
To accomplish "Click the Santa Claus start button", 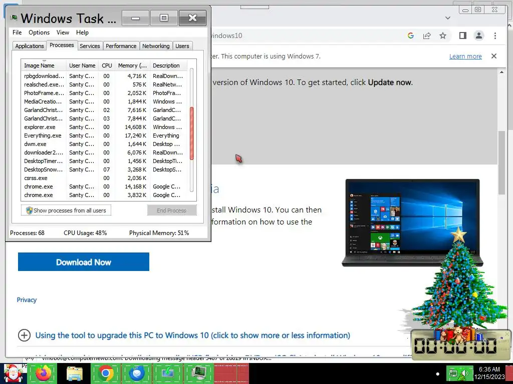I will click(13, 373).
